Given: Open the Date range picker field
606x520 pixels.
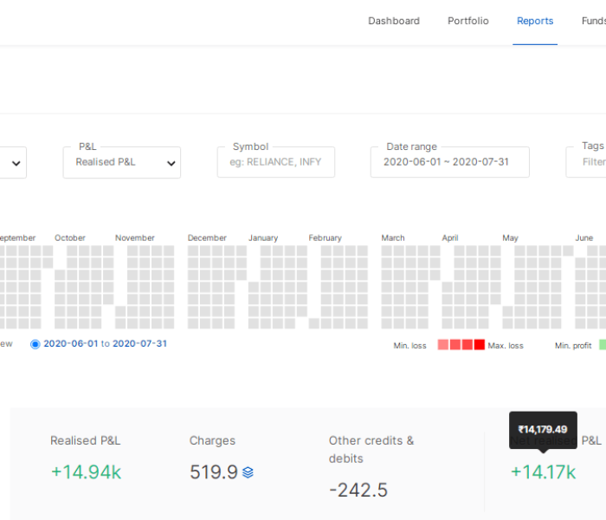Looking at the screenshot, I should pos(449,162).
